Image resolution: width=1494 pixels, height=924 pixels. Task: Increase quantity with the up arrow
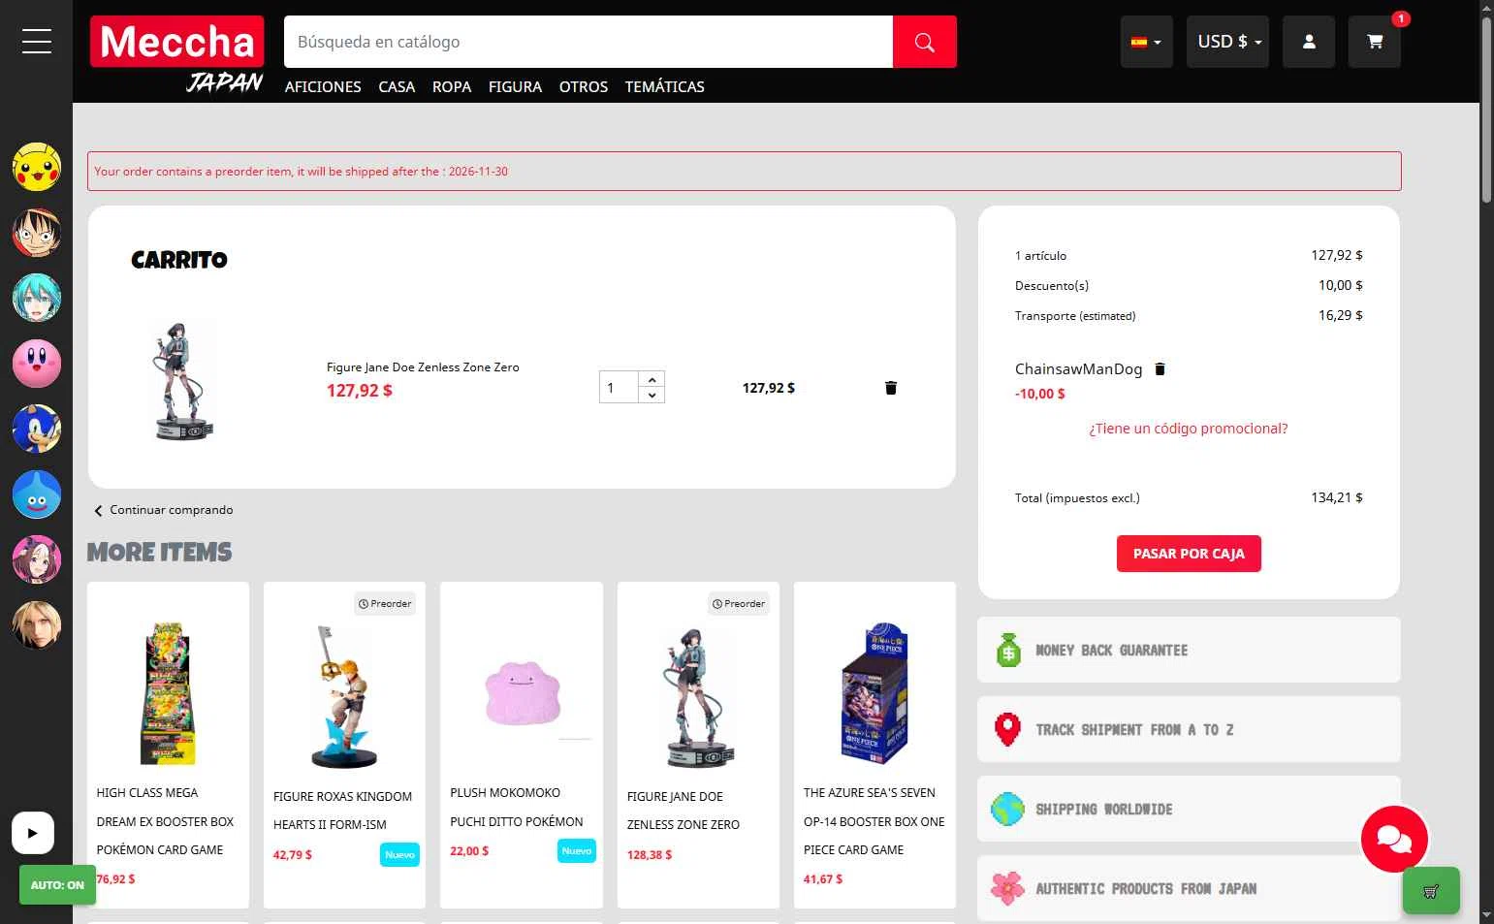652,380
